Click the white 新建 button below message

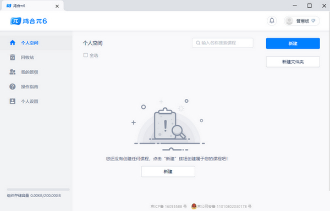(x=168, y=171)
